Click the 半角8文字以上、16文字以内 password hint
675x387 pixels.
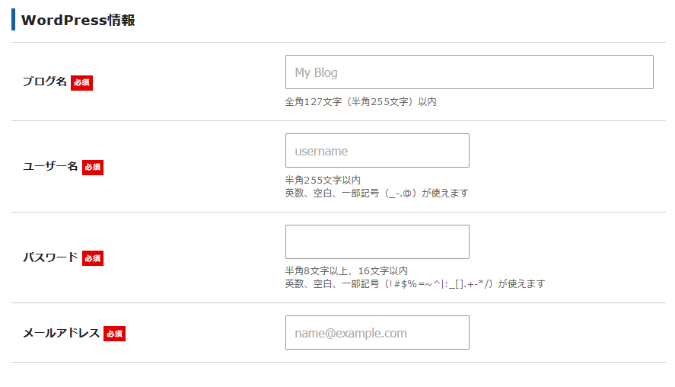(346, 270)
